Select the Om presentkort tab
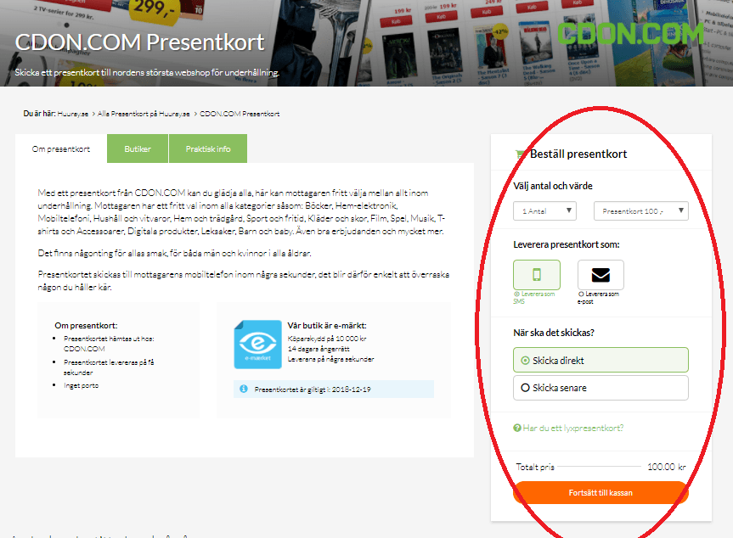The image size is (733, 538). [61, 149]
